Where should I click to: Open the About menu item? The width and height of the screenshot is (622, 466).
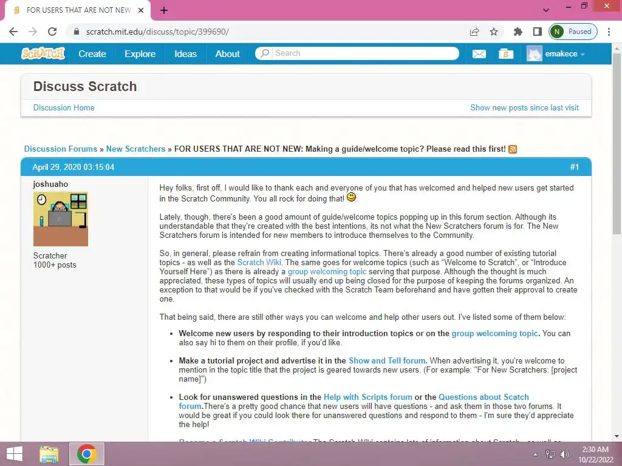[227, 54]
